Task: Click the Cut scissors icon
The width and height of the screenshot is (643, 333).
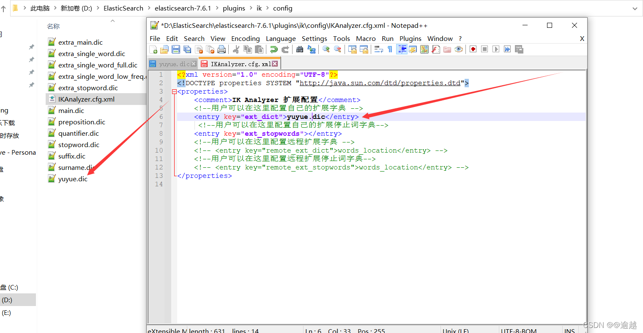Action: 236,49
